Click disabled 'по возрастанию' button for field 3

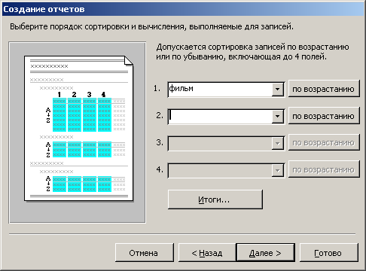point(324,142)
